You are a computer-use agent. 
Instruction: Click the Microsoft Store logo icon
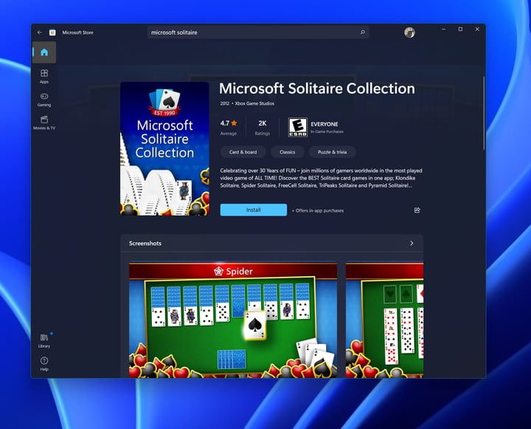[52, 32]
